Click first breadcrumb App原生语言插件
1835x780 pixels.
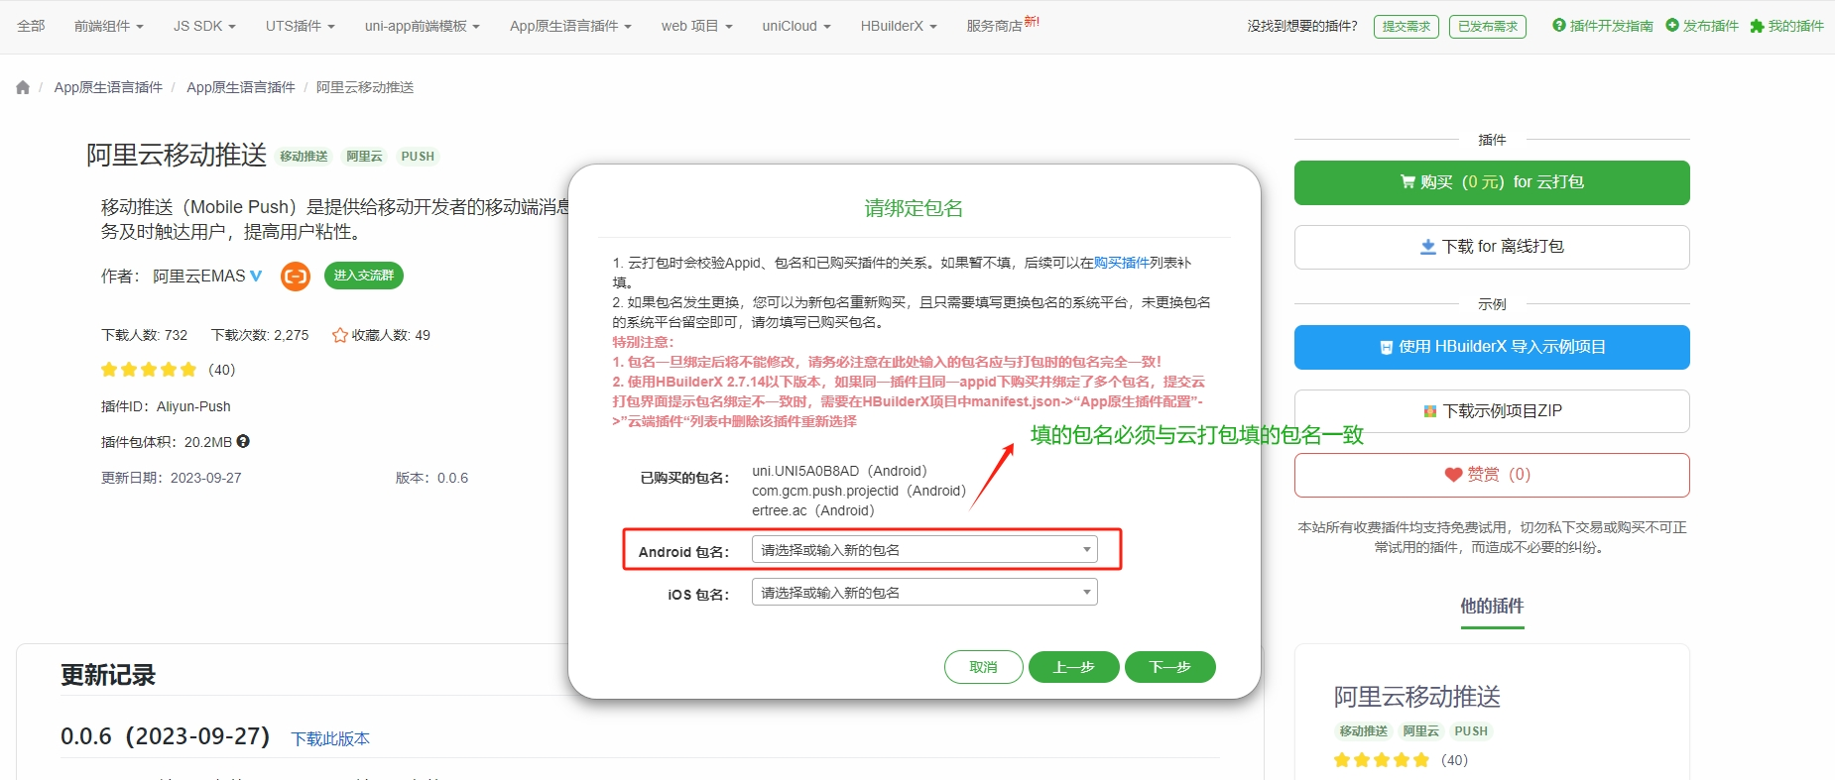tap(108, 87)
